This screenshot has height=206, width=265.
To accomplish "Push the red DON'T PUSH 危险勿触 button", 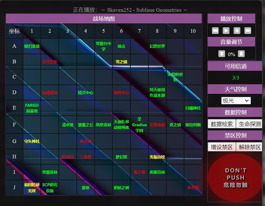I will coord(235,178).
